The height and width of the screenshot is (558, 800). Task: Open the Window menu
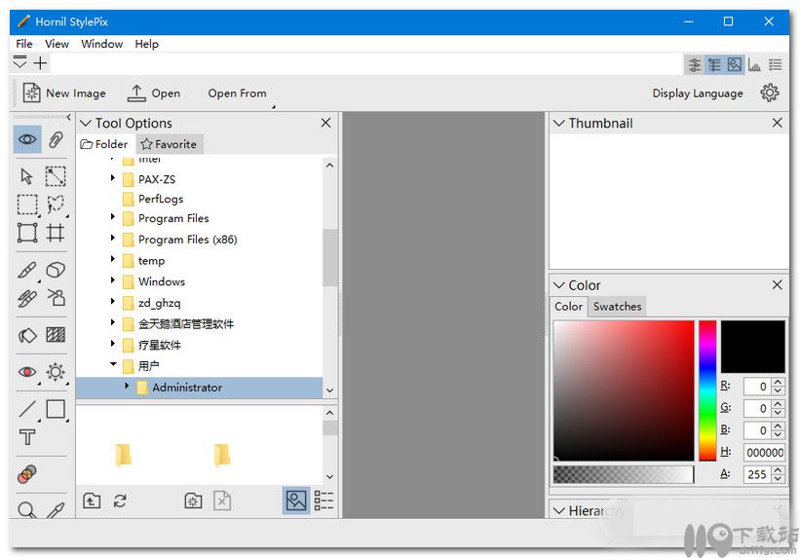coord(101,44)
